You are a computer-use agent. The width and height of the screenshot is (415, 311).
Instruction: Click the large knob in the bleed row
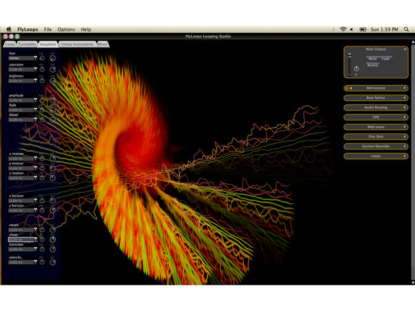[x=53, y=120]
